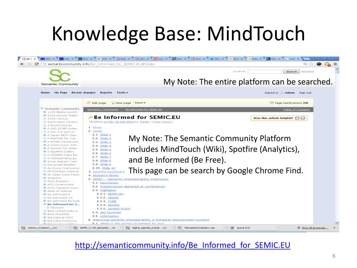Click thumbs up helpful icon
This screenshot has height=268, width=357.
point(297,118)
